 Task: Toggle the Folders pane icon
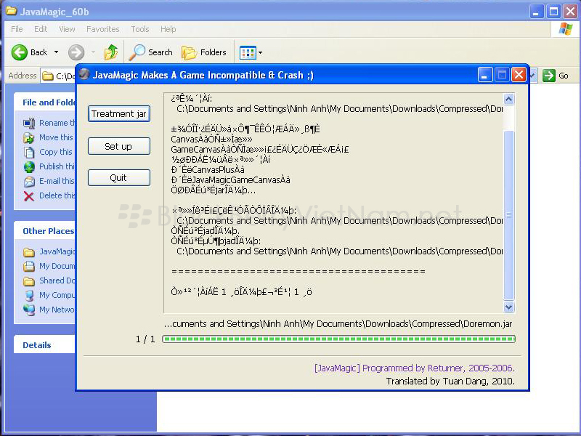click(190, 52)
